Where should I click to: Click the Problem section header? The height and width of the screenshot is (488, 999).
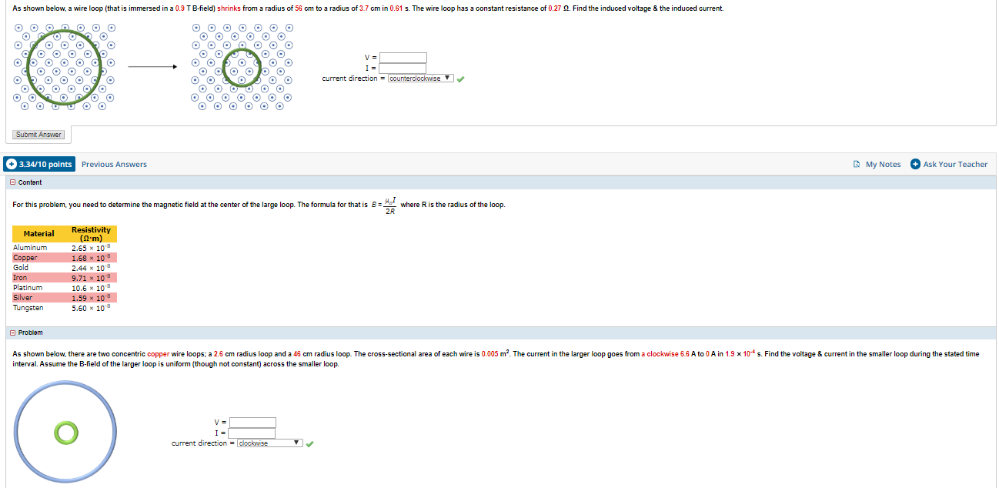click(31, 332)
